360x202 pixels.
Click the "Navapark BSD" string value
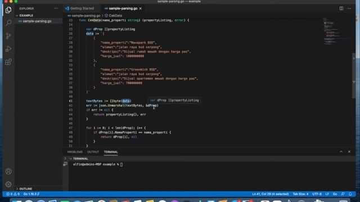(142, 43)
